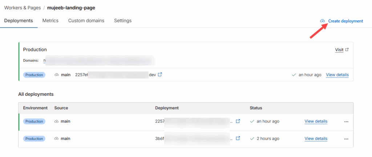Open three-dot menu for 2 hours ago deployment

coord(346,138)
